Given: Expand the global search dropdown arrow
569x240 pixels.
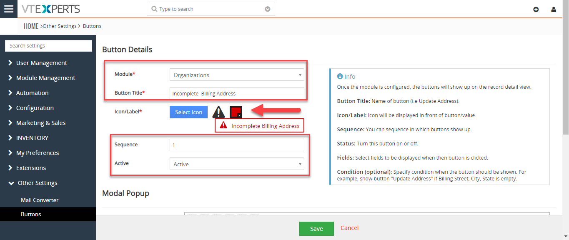Looking at the screenshot, I should [x=268, y=9].
